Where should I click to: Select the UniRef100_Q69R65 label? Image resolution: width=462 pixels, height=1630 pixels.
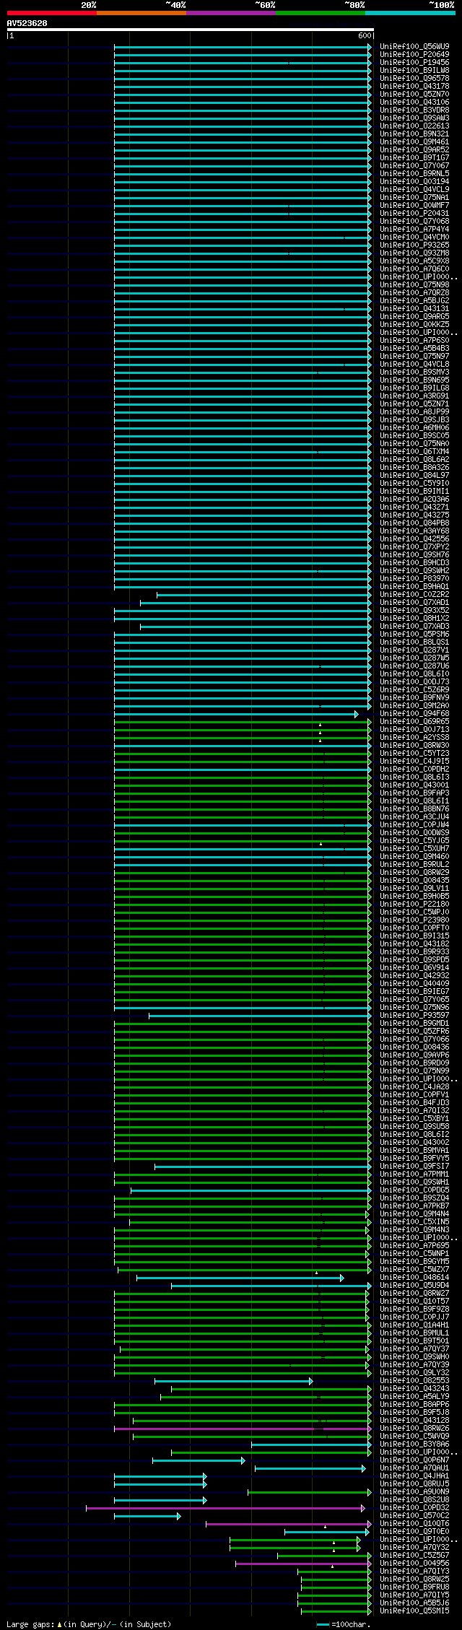coord(414,721)
